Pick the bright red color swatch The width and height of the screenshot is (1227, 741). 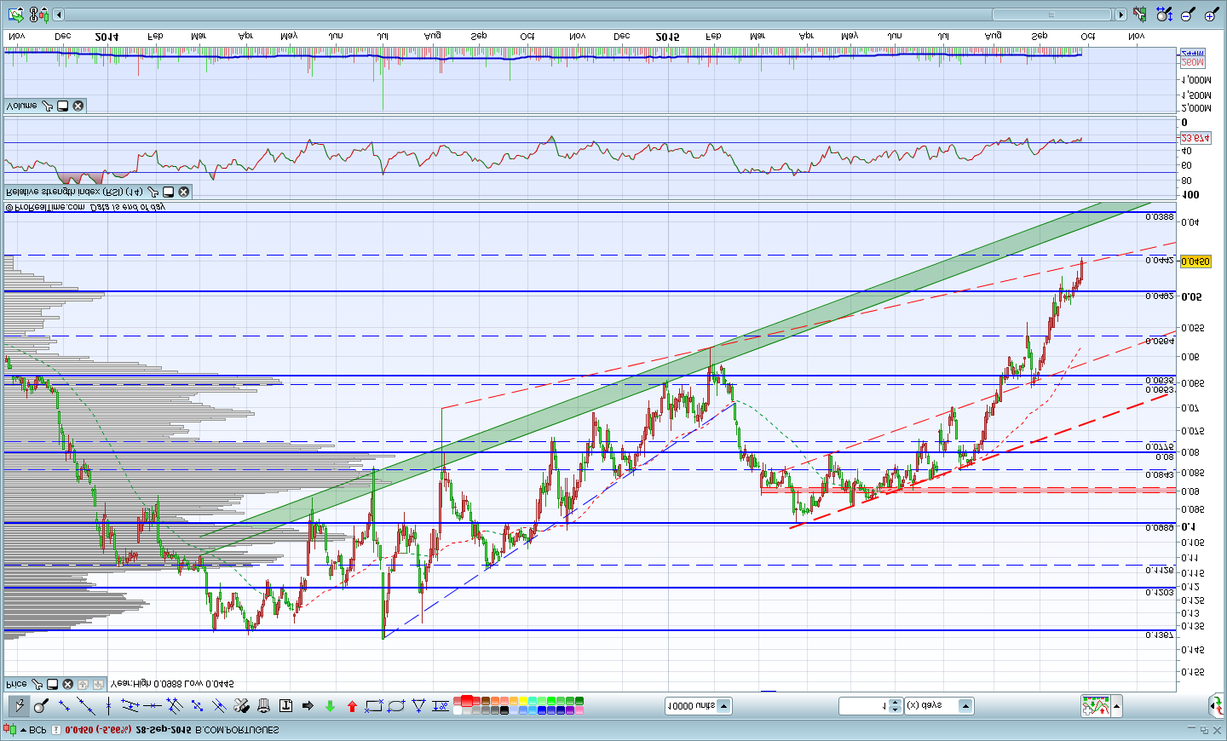pyautogui.click(x=467, y=701)
